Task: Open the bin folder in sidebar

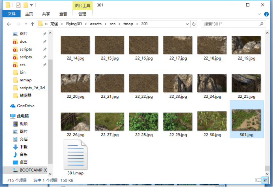Action: [x=22, y=72]
